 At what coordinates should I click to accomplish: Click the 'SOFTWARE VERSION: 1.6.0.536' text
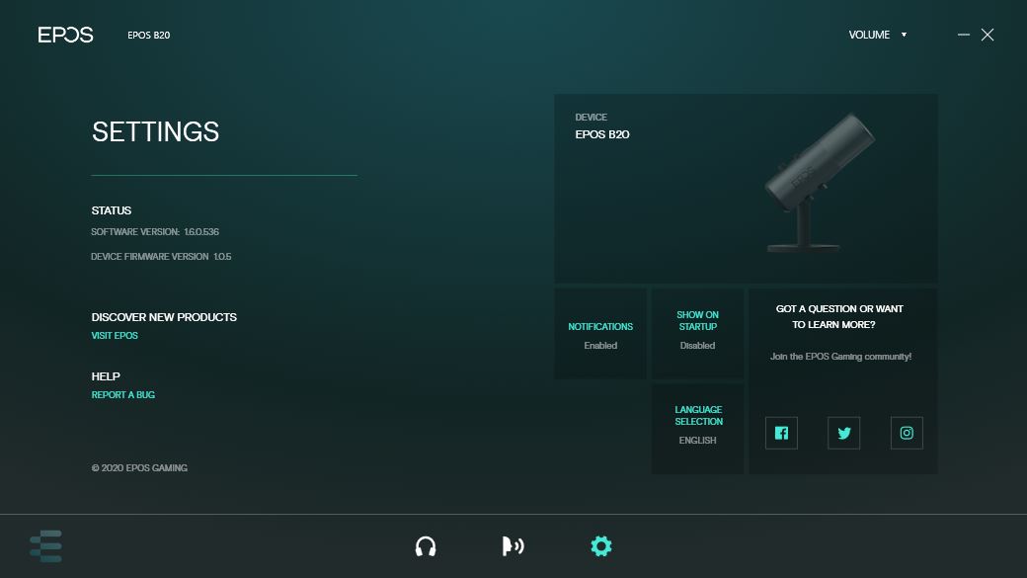[x=155, y=232]
